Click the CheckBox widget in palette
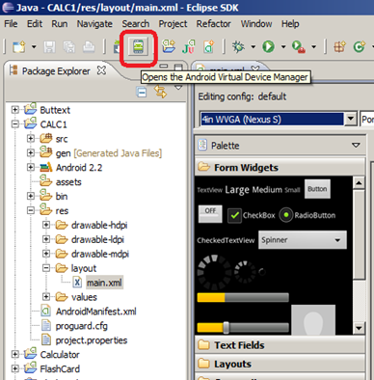374x380 pixels. tap(252, 215)
